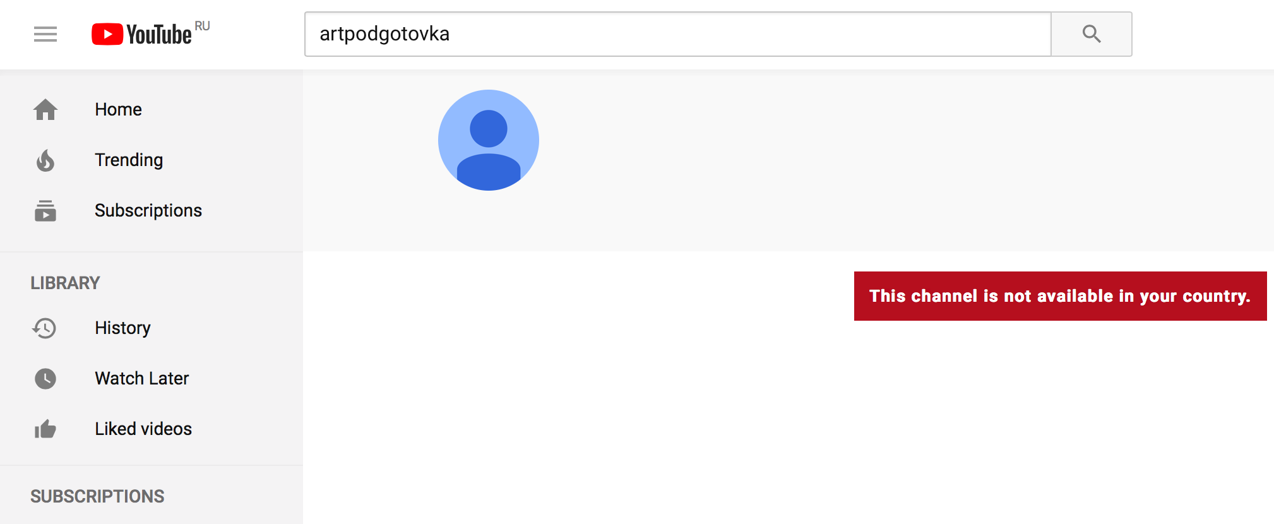Click the Home house icon
The height and width of the screenshot is (524, 1274).
45,110
